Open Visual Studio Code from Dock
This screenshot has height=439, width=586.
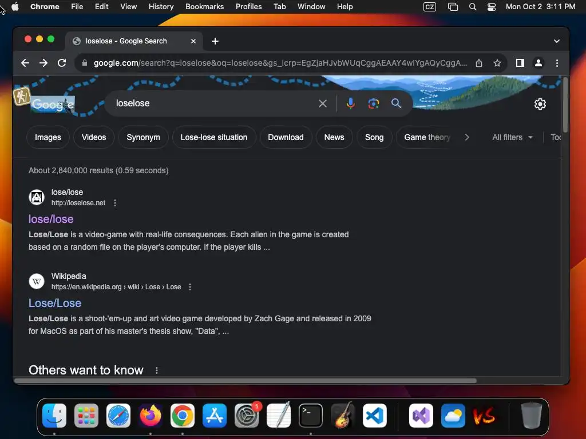pos(375,416)
